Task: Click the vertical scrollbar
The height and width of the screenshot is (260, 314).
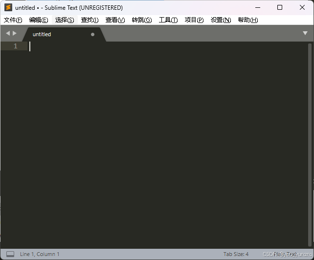Action: pos(310,145)
